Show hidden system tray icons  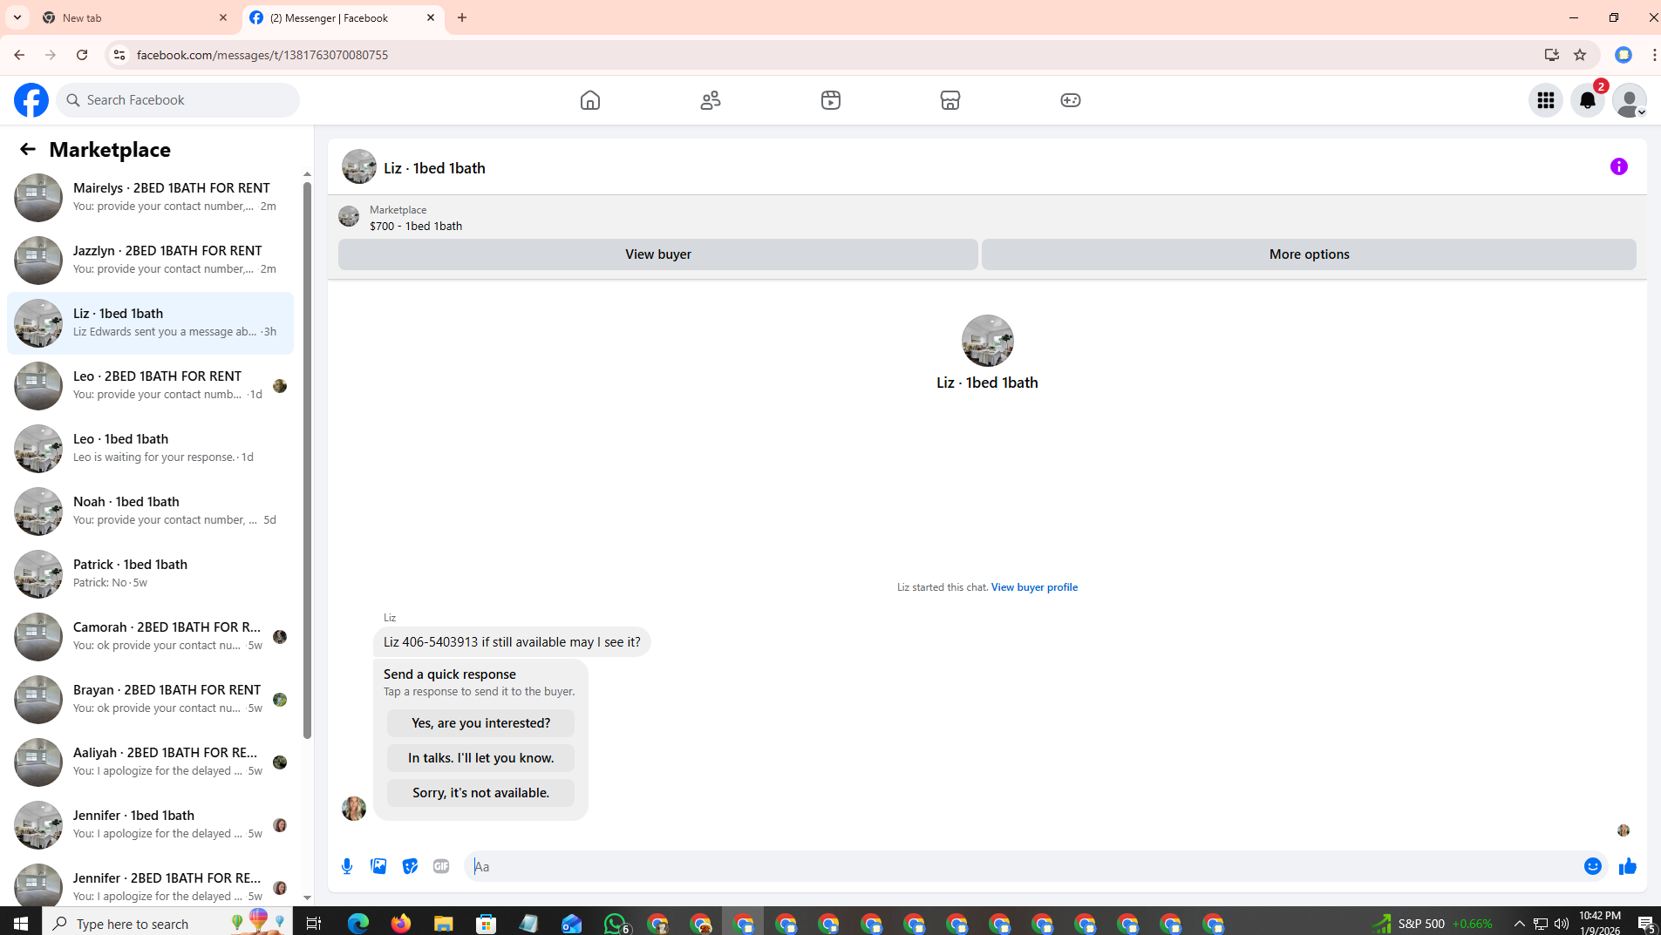click(x=1520, y=924)
